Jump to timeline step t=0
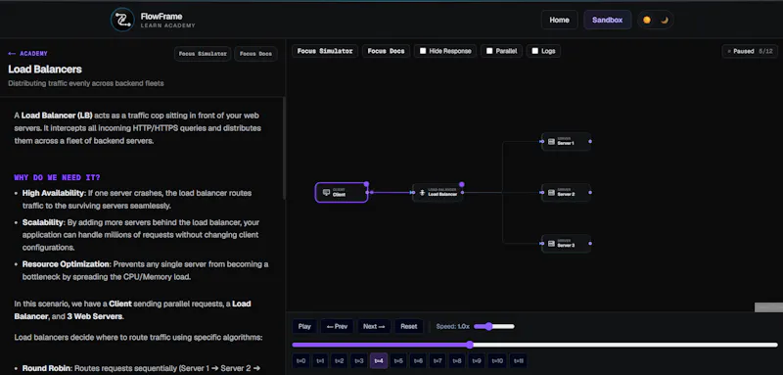Viewport: 783px width, 375px height. click(x=301, y=360)
